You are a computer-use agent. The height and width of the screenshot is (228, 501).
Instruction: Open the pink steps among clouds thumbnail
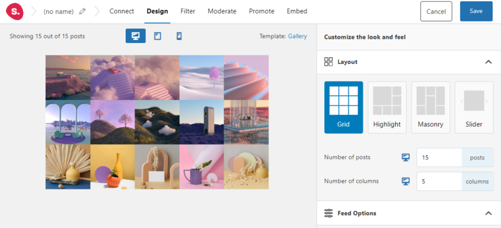point(157,78)
